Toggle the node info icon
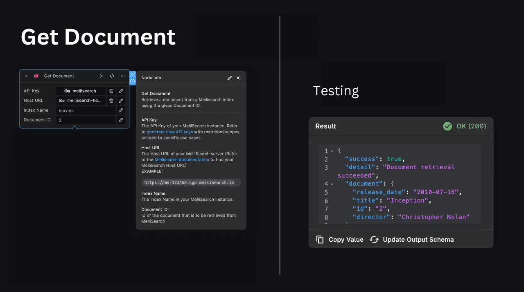 click(x=132, y=81)
